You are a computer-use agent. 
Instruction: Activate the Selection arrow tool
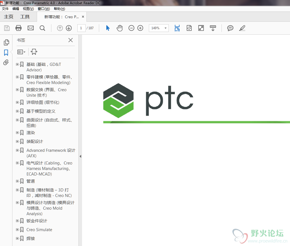pos(108,28)
